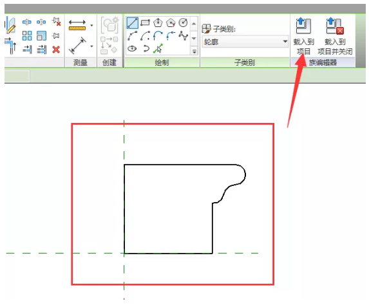
Task: Expand the Draw gallery with bottom arrow
Action: [x=194, y=51]
